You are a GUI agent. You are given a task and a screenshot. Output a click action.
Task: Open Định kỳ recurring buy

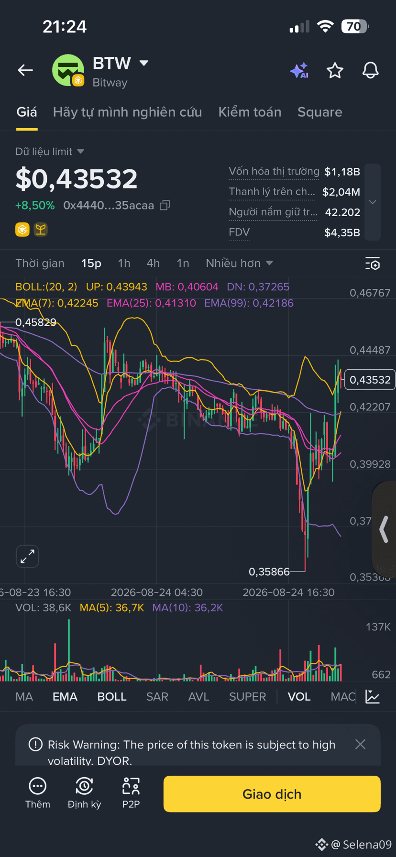[84, 793]
